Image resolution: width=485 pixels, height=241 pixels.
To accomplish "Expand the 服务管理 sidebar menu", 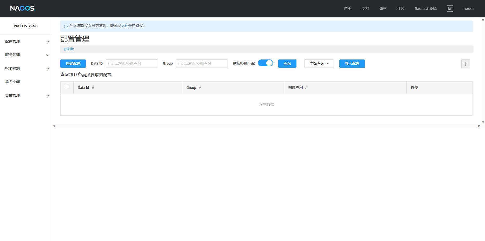I will pyautogui.click(x=26, y=55).
